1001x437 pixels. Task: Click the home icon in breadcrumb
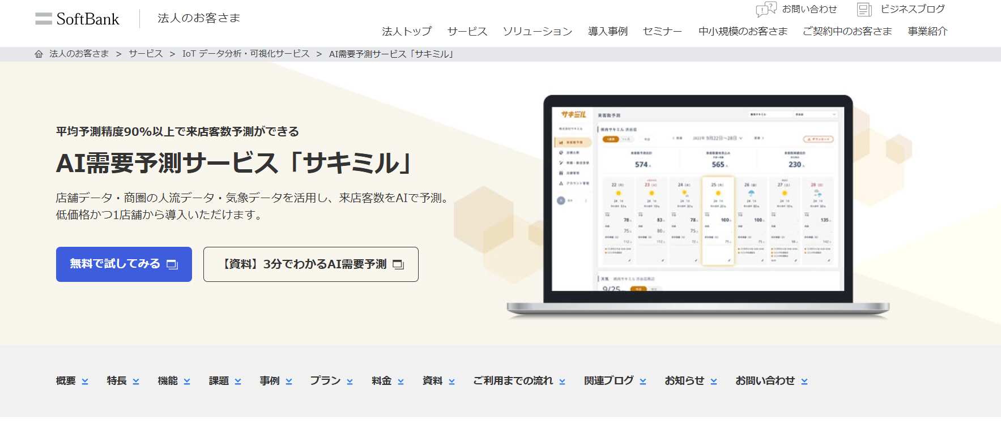pos(39,54)
